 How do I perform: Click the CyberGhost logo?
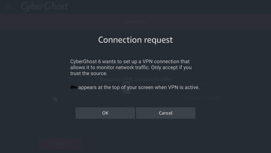point(44,7)
